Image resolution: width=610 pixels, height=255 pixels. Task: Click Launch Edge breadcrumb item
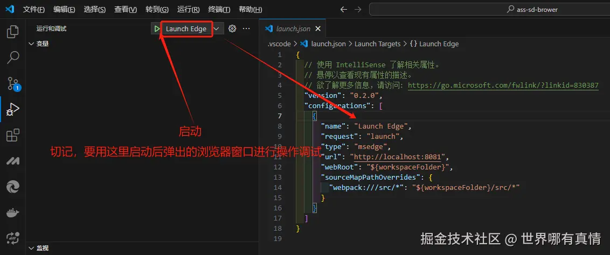[x=439, y=44]
